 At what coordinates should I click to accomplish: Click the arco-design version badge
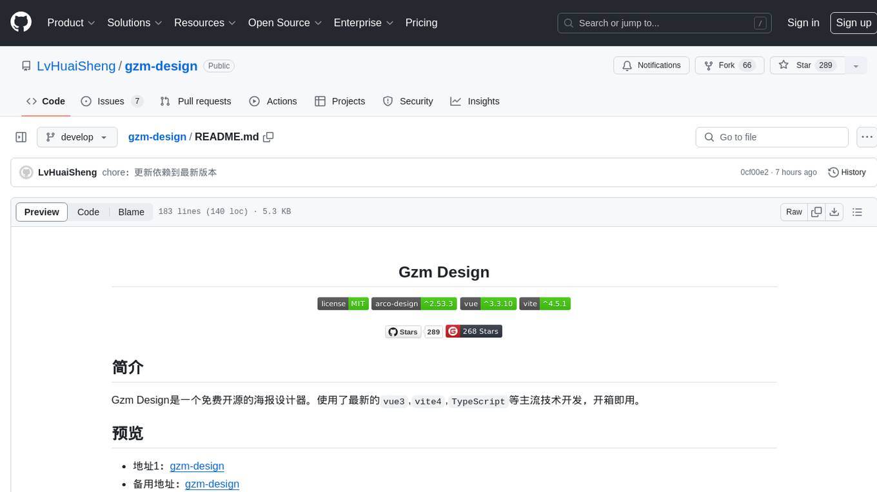coord(414,304)
